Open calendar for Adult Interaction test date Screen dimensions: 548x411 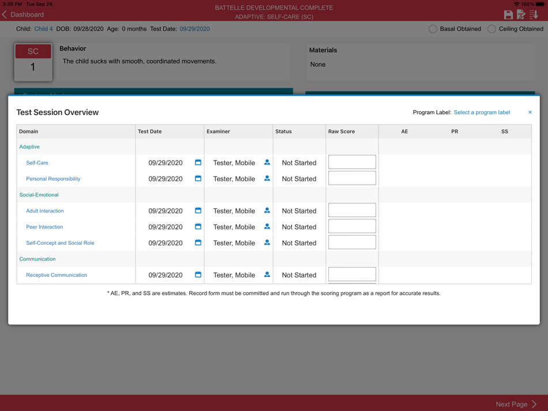(x=198, y=211)
